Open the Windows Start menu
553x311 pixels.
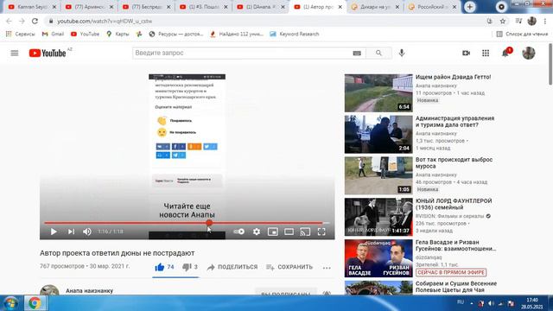click(10, 303)
